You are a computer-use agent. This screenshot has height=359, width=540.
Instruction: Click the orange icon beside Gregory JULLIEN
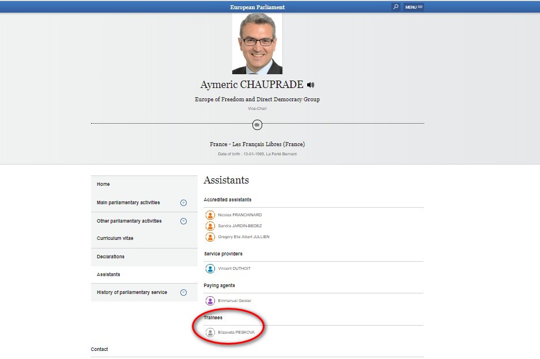(210, 237)
